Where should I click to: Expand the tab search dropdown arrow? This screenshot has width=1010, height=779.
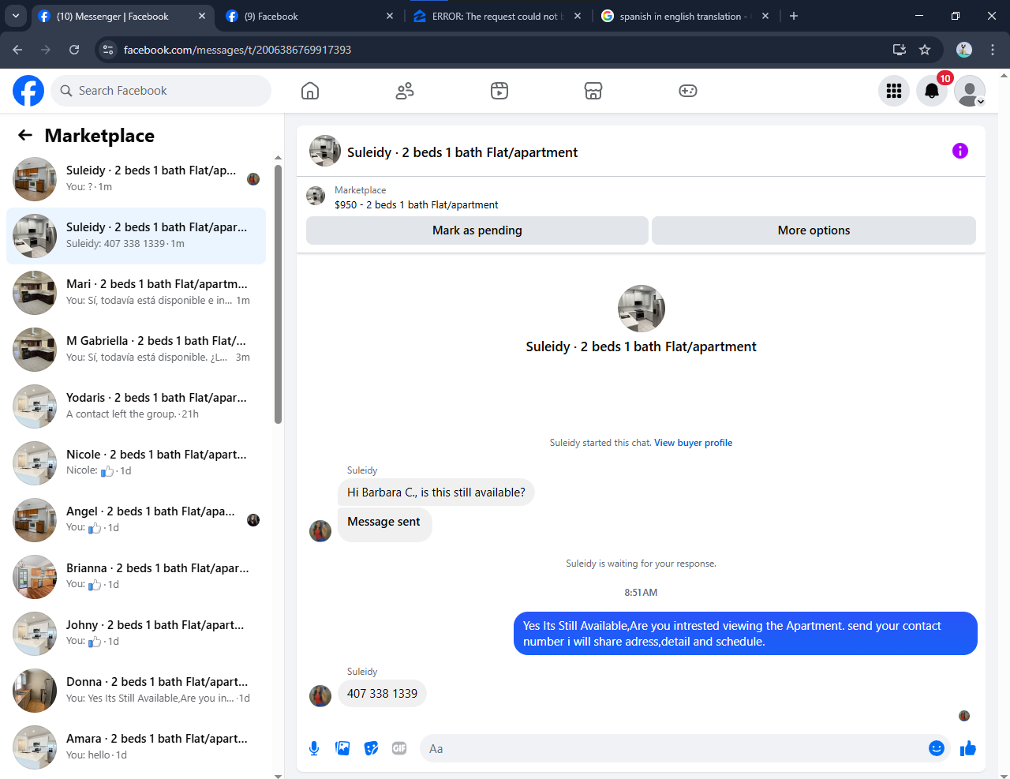[16, 16]
